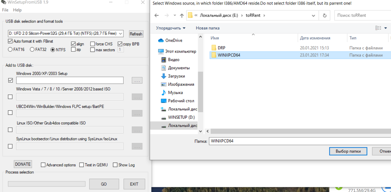Click the DRP folder icon
The height and width of the screenshot is (192, 391).
tap(214, 48)
